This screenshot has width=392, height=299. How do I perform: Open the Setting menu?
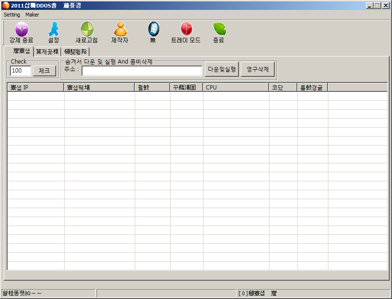(x=12, y=15)
